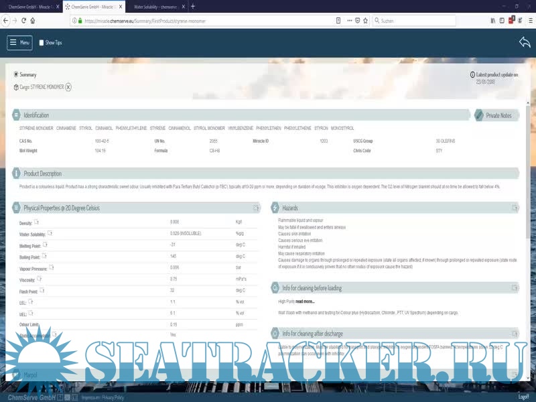
Task: Click the note icon next to Vapour Pressure
Action: (50, 267)
